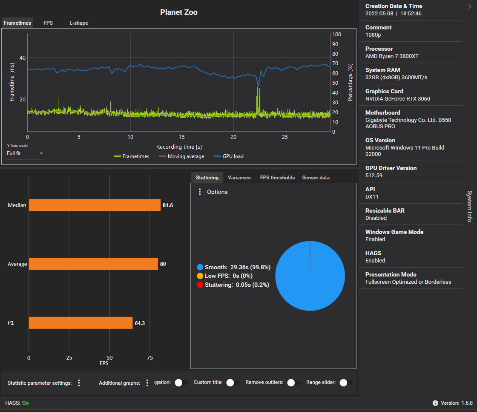Click processor value AMD Ryzen 7 3800XT
Viewport: 477px width, 412px height.
[392, 56]
